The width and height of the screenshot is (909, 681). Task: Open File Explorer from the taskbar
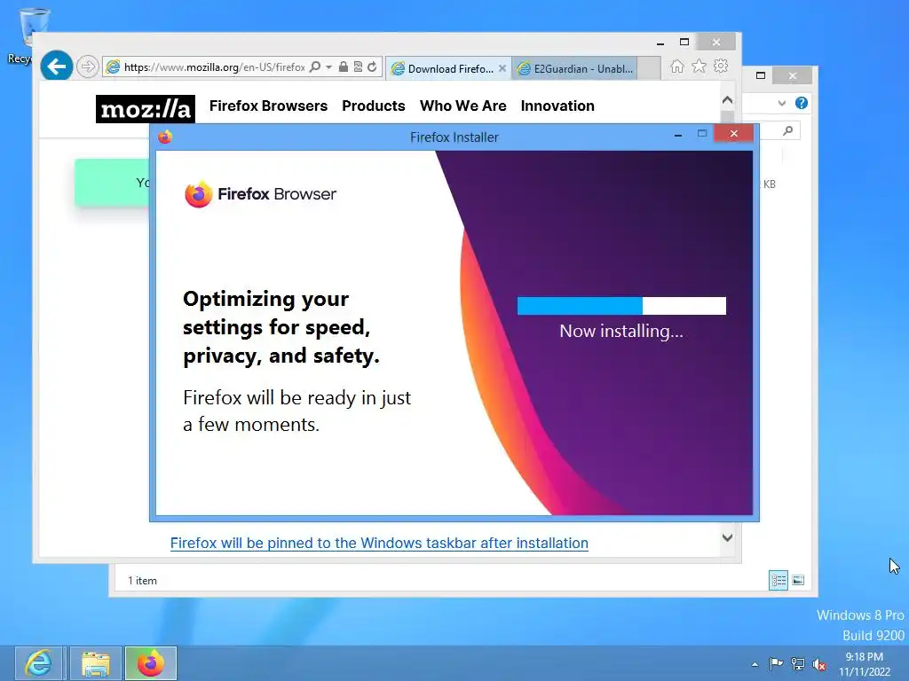(96, 663)
